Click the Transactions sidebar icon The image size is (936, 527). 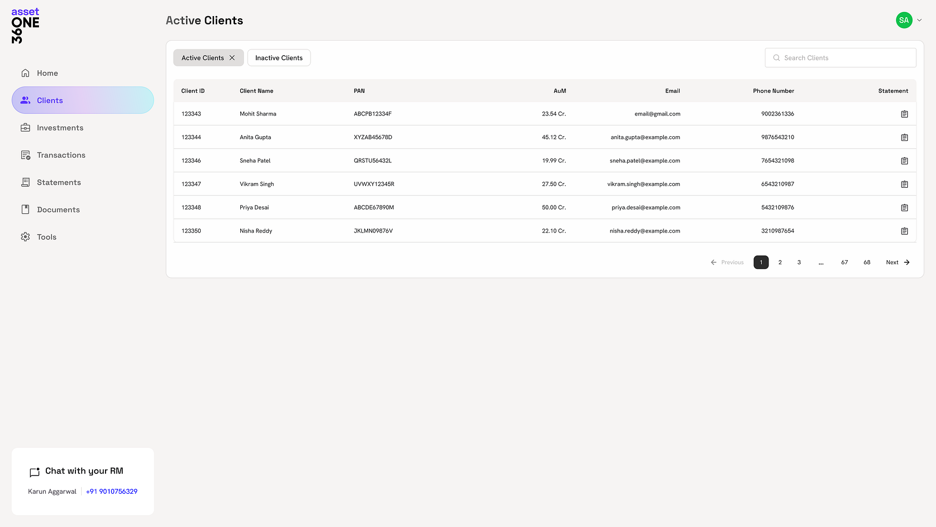[x=25, y=155]
